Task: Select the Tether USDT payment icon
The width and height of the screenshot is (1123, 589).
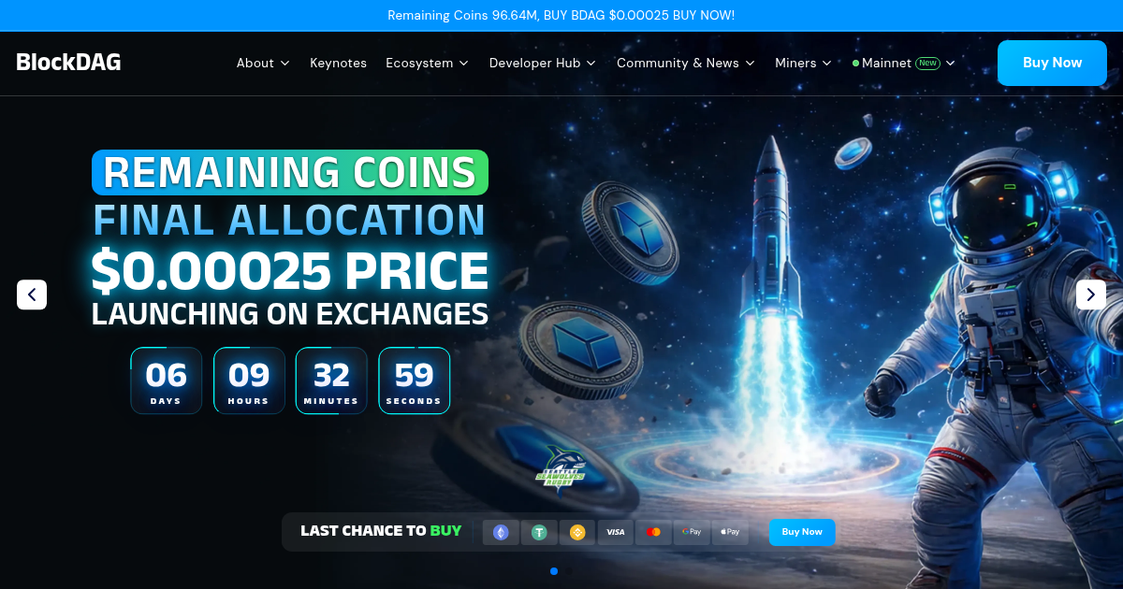Action: pyautogui.click(x=539, y=532)
